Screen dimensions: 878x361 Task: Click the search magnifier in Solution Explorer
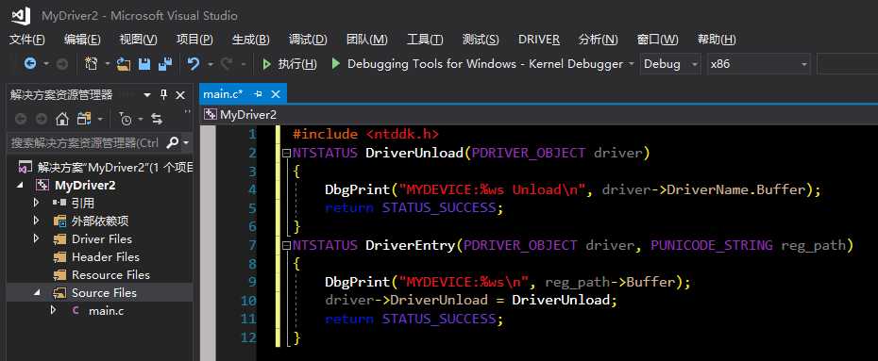click(x=173, y=143)
